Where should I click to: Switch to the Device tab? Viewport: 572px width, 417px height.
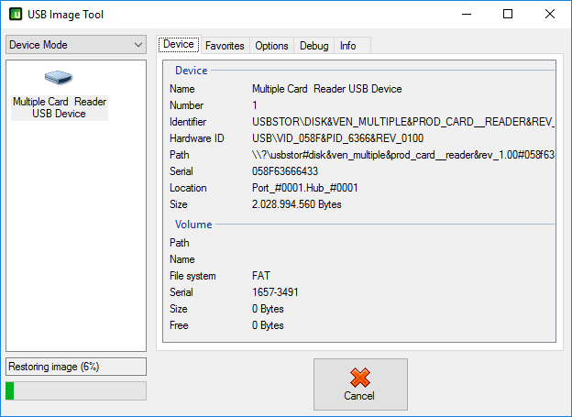[179, 44]
